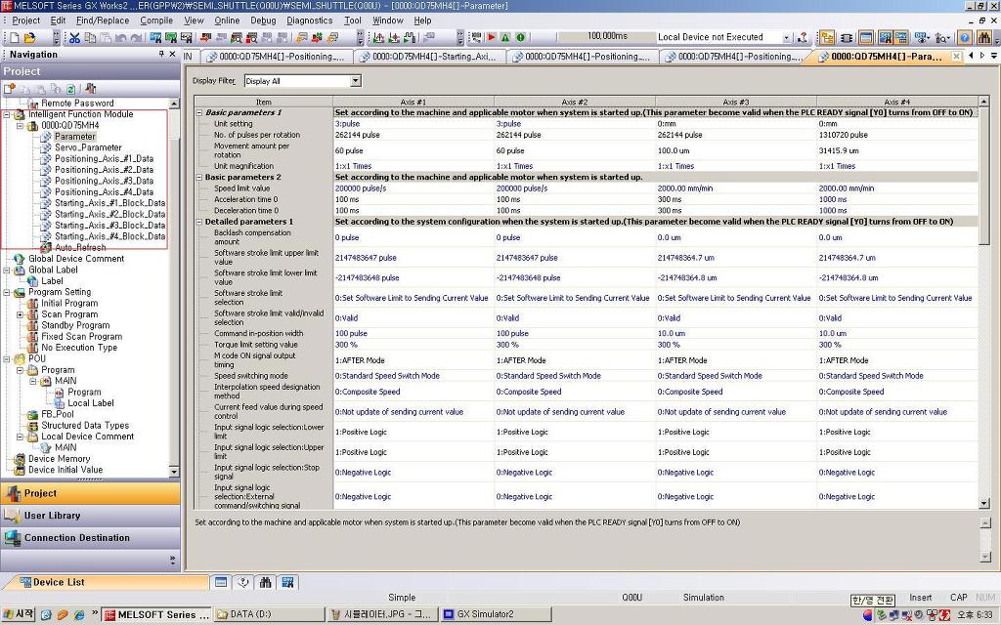This screenshot has height=625, width=1001.
Task: Collapse the Basic parameters 1 section
Action: [x=199, y=112]
